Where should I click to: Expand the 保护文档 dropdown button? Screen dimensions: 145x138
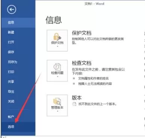(x=57, y=40)
